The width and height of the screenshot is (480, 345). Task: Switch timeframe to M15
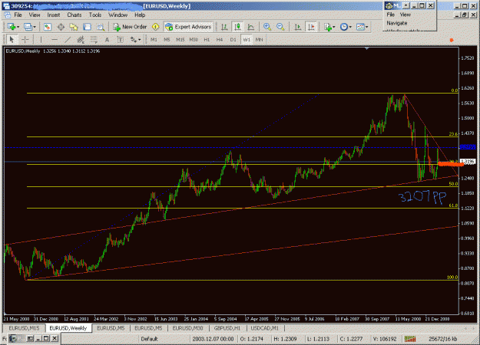180,40
